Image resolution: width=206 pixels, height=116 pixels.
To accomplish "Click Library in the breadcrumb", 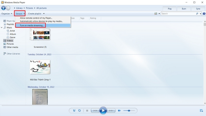I will coord(19,8).
